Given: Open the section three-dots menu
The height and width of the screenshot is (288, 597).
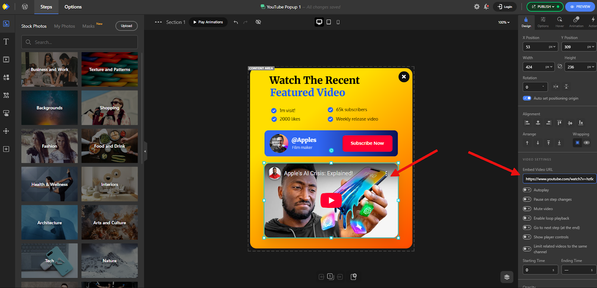Looking at the screenshot, I should tap(158, 22).
